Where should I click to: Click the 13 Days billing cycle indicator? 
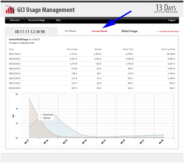tap(166, 9)
